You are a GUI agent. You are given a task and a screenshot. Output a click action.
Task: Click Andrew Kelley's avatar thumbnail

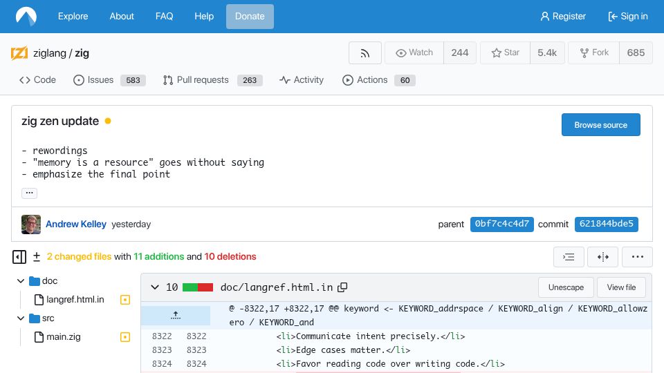pyautogui.click(x=31, y=224)
